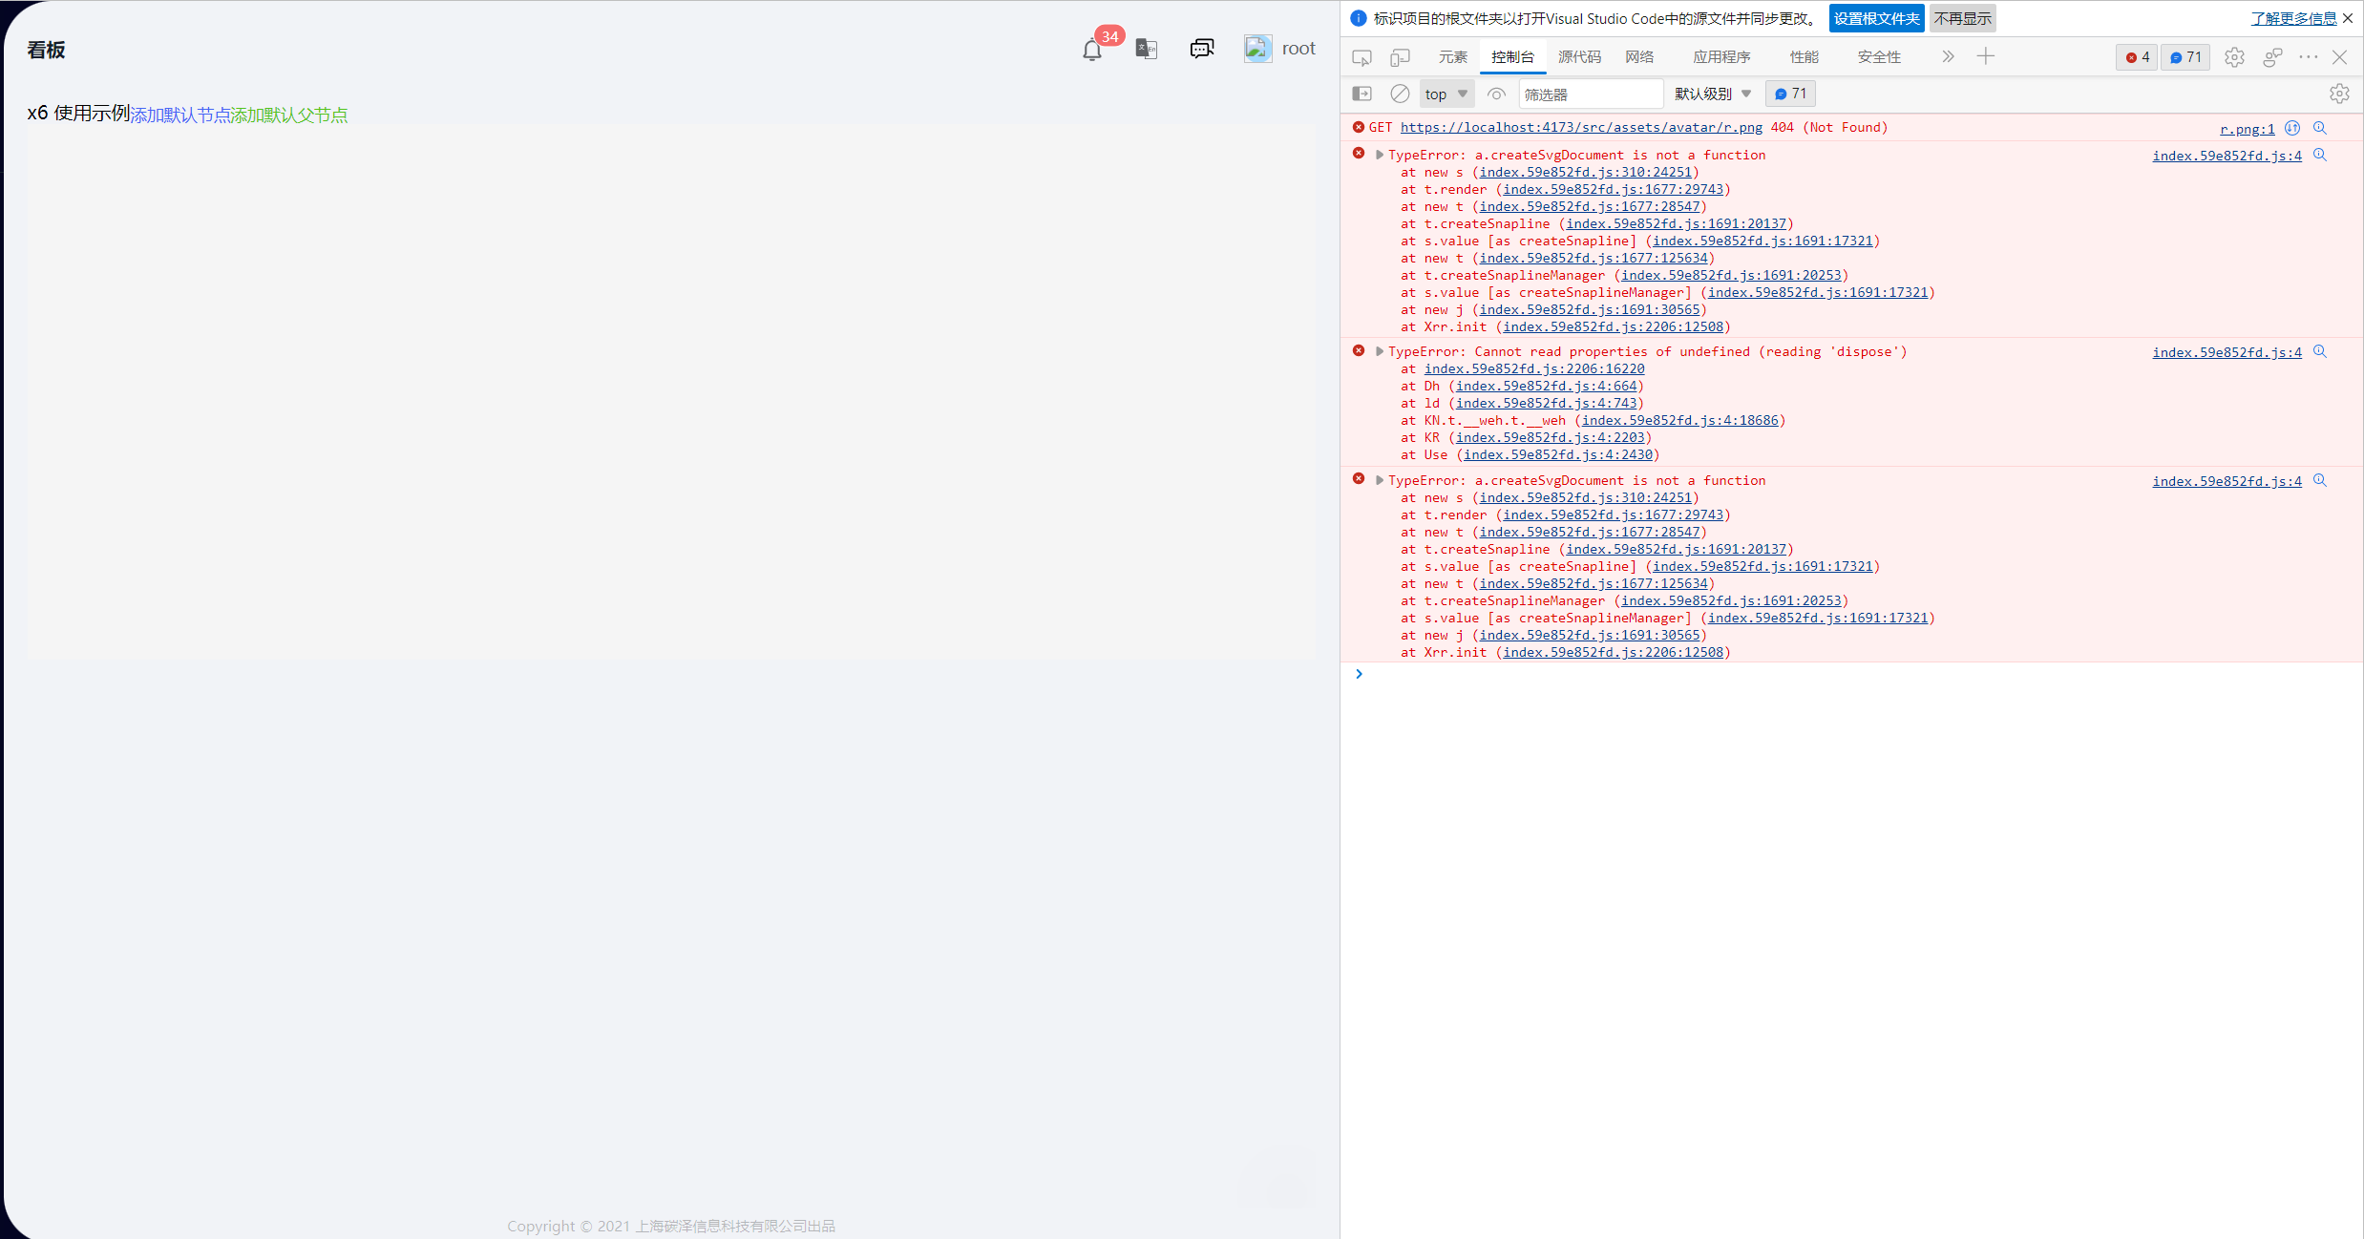Click inside the 筛选器 filter input
This screenshot has width=2364, height=1239.
pos(1590,94)
